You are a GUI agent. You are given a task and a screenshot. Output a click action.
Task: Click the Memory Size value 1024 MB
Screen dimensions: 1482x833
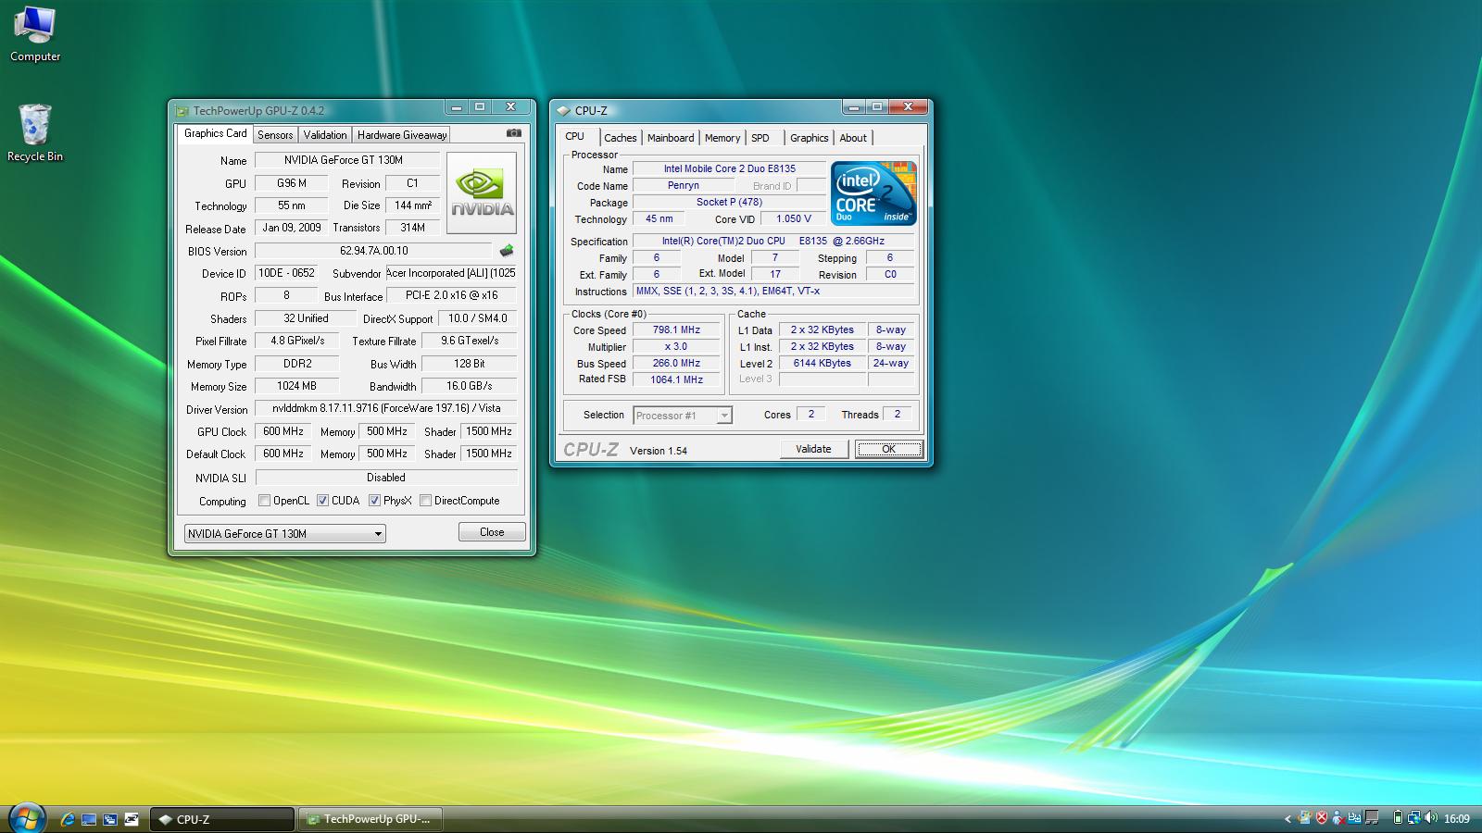click(x=296, y=386)
